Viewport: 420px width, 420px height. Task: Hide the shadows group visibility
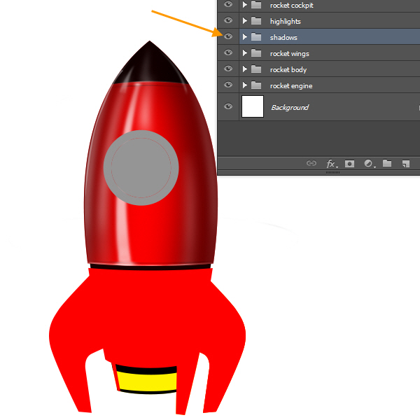228,37
